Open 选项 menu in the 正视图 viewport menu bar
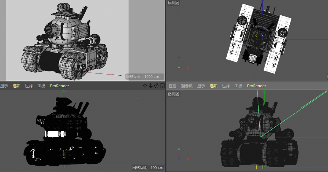The width and height of the screenshot is (328, 172). (x=214, y=86)
